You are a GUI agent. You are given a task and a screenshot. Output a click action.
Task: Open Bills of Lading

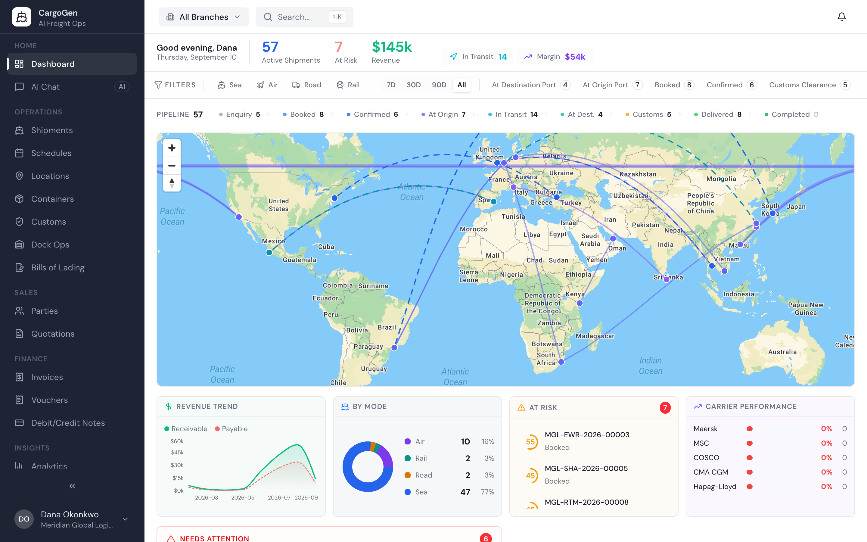pos(72,268)
